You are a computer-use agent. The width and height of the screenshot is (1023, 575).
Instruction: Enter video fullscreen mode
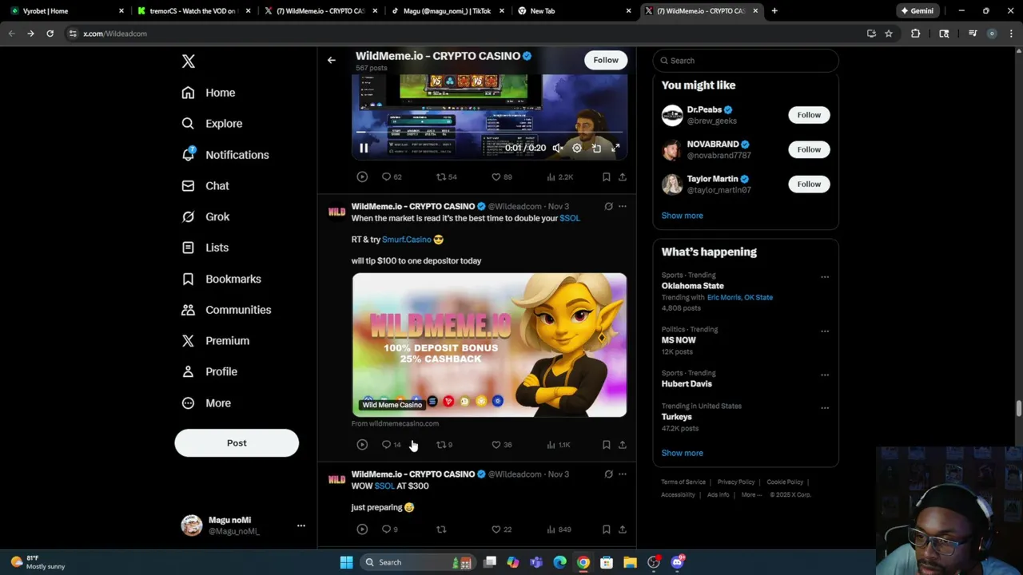tap(615, 148)
